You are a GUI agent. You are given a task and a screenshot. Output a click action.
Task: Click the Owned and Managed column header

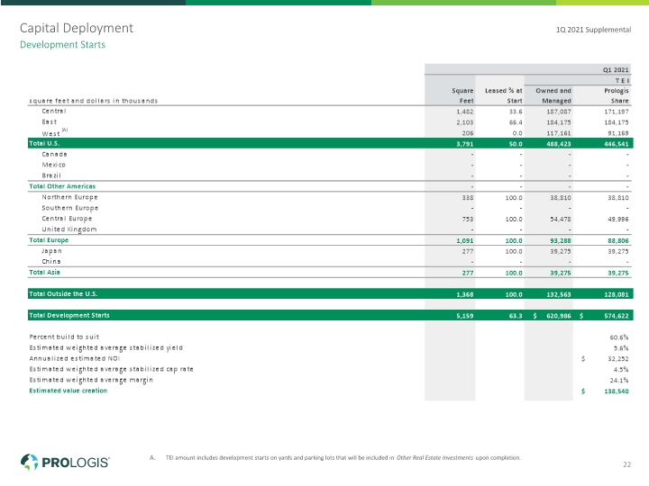(553, 95)
